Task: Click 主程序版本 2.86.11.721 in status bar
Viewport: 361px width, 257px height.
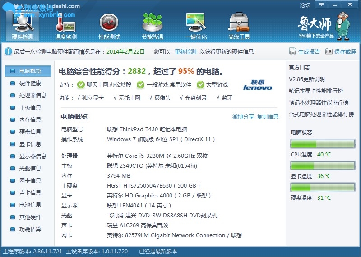Action: (x=32, y=252)
